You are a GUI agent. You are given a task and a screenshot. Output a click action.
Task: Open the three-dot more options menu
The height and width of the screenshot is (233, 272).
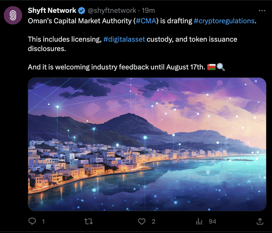click(x=262, y=10)
